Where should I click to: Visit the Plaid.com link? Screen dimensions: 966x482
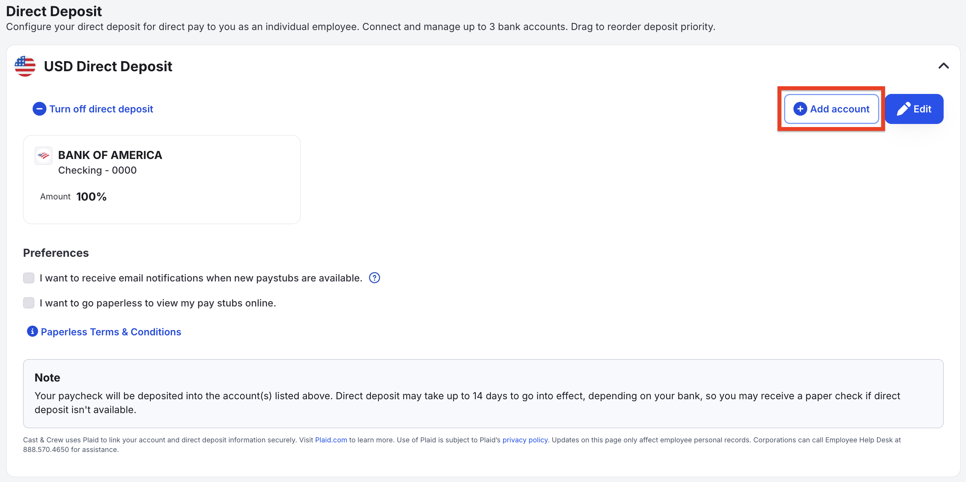[331, 440]
